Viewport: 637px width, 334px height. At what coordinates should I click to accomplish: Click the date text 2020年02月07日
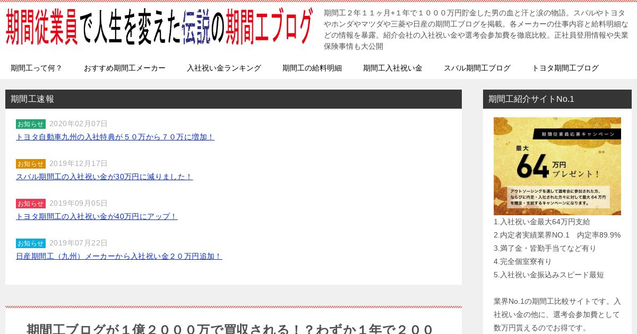[x=79, y=124]
